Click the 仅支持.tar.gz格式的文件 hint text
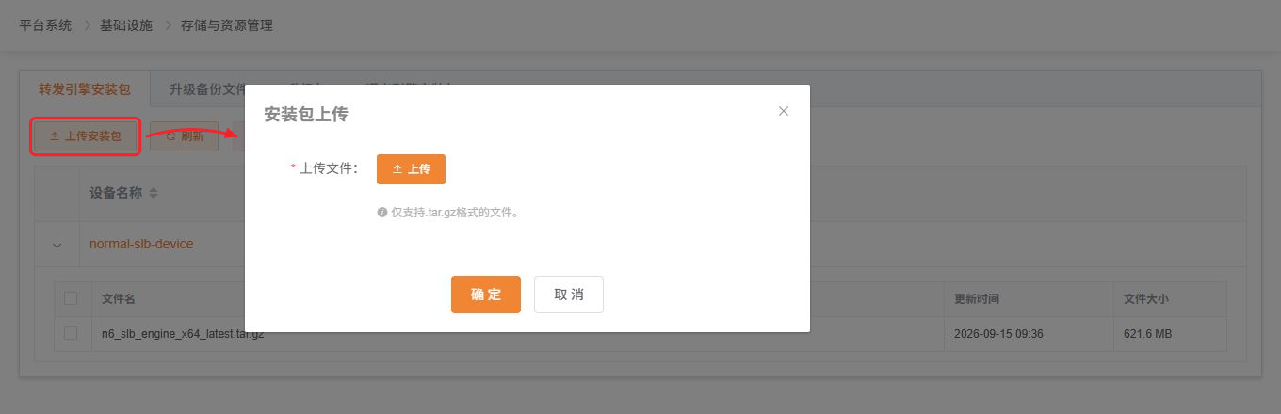The image size is (1281, 414). click(455, 213)
